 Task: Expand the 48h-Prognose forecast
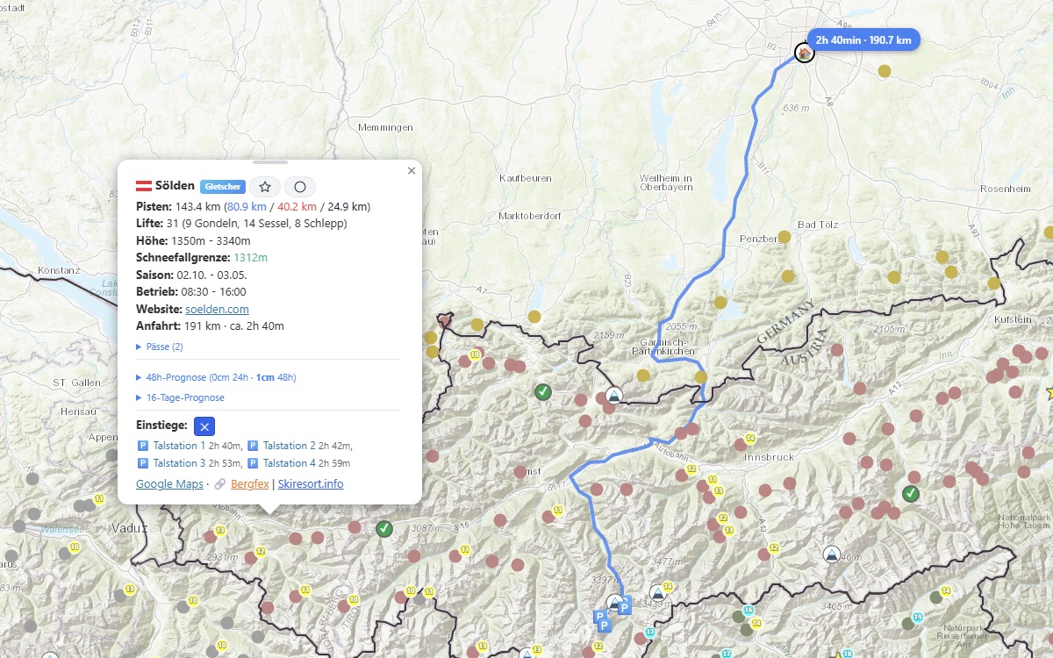pos(217,377)
